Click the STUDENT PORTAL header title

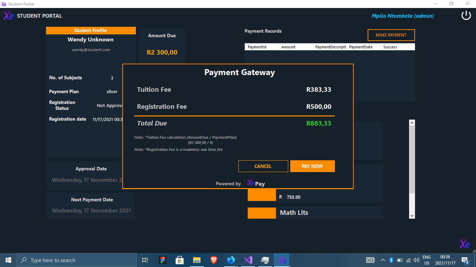[39, 16]
